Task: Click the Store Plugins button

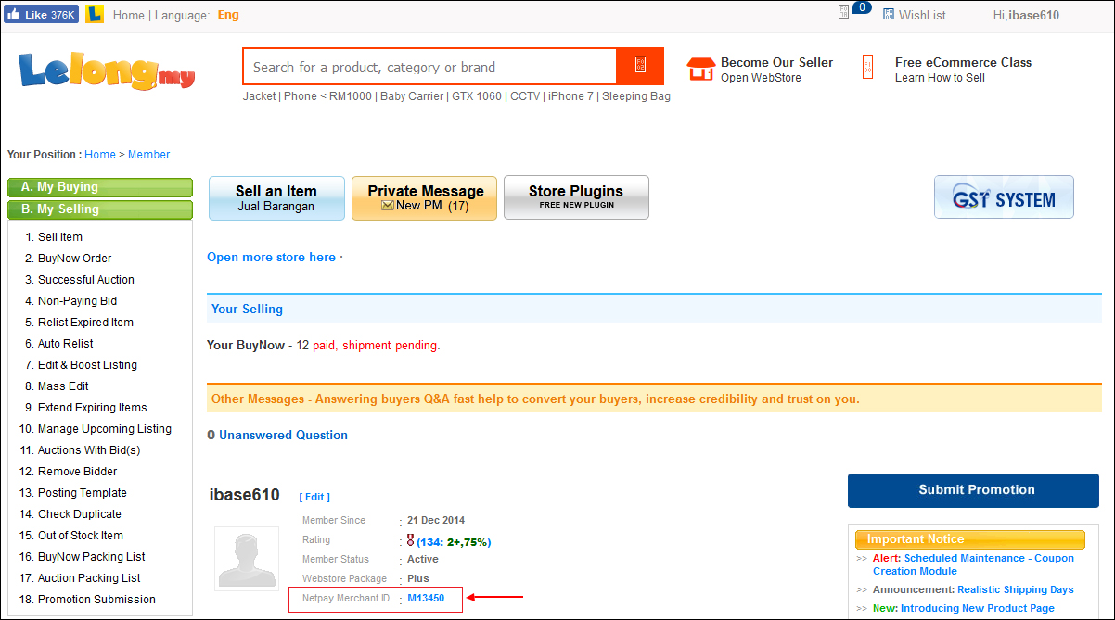Action: (x=576, y=197)
